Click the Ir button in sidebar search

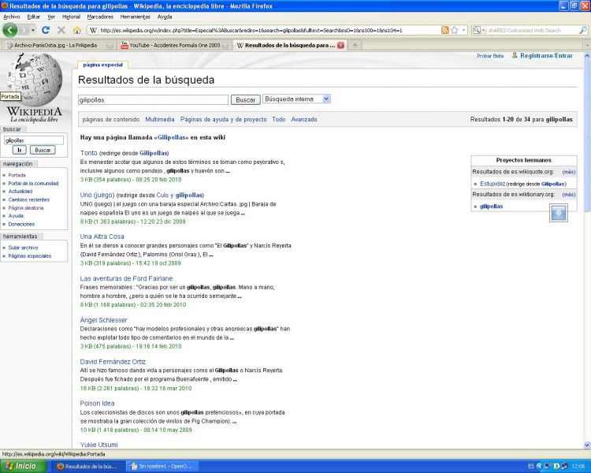tap(19, 150)
